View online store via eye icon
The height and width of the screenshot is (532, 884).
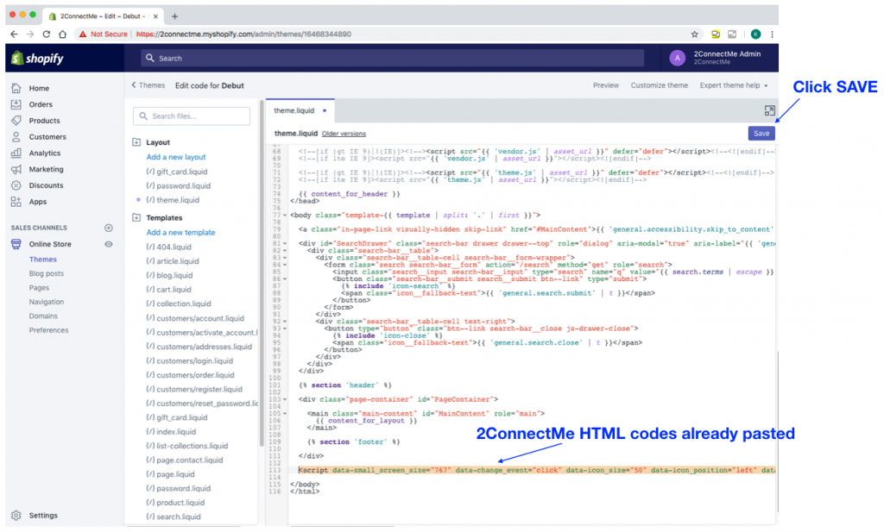(x=109, y=244)
